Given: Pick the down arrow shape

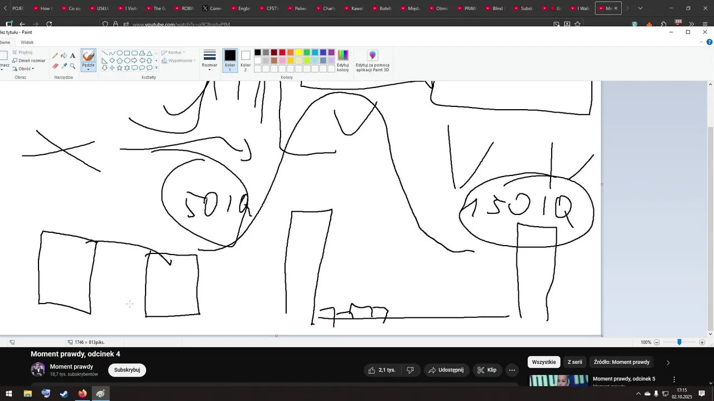Looking at the screenshot, I should click(104, 68).
